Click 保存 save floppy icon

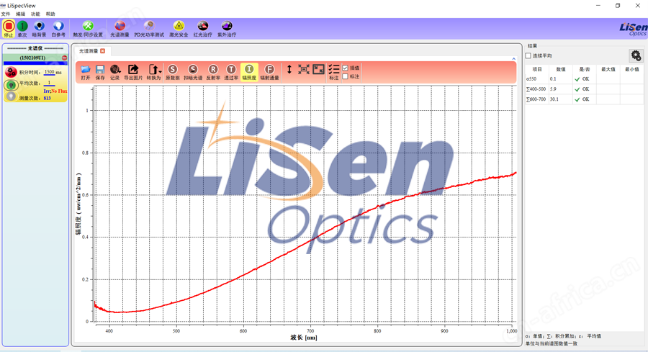pyautogui.click(x=100, y=72)
